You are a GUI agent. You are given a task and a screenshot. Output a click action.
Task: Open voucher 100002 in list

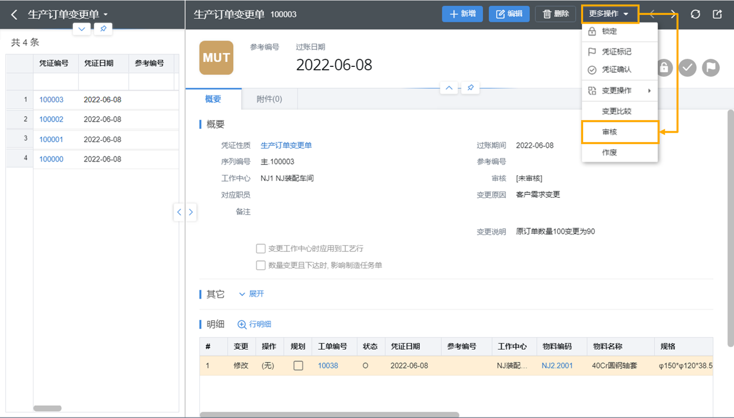coord(51,120)
